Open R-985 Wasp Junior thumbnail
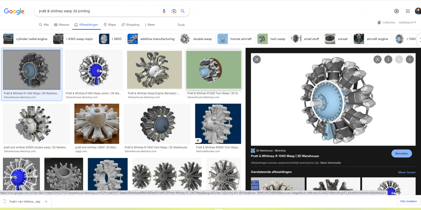Image resolution: width=421 pixels, height=210 pixels. pos(94,70)
